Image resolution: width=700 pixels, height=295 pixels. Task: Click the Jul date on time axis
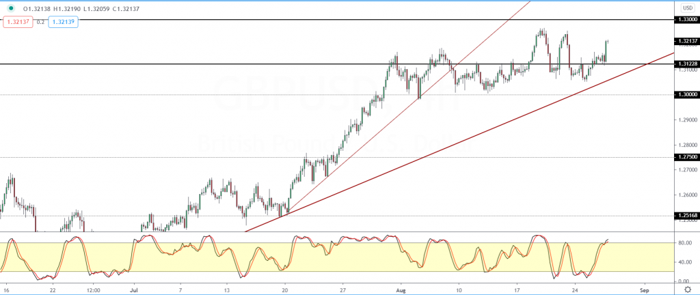point(133,290)
